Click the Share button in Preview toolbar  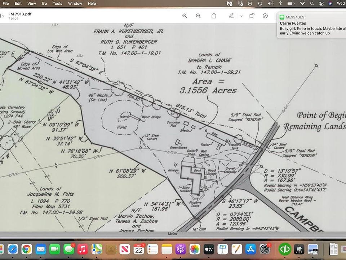click(214, 16)
